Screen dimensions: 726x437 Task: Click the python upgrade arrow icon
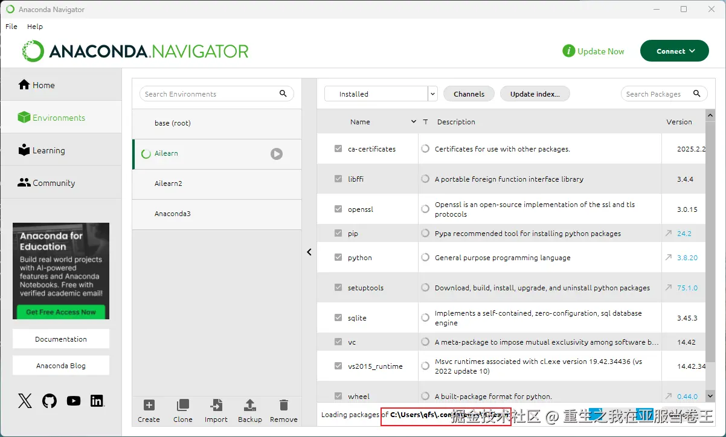click(x=669, y=257)
